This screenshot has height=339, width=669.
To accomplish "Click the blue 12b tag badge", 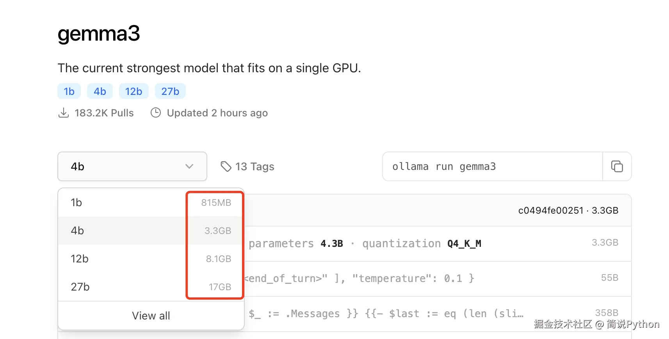I will pos(133,91).
